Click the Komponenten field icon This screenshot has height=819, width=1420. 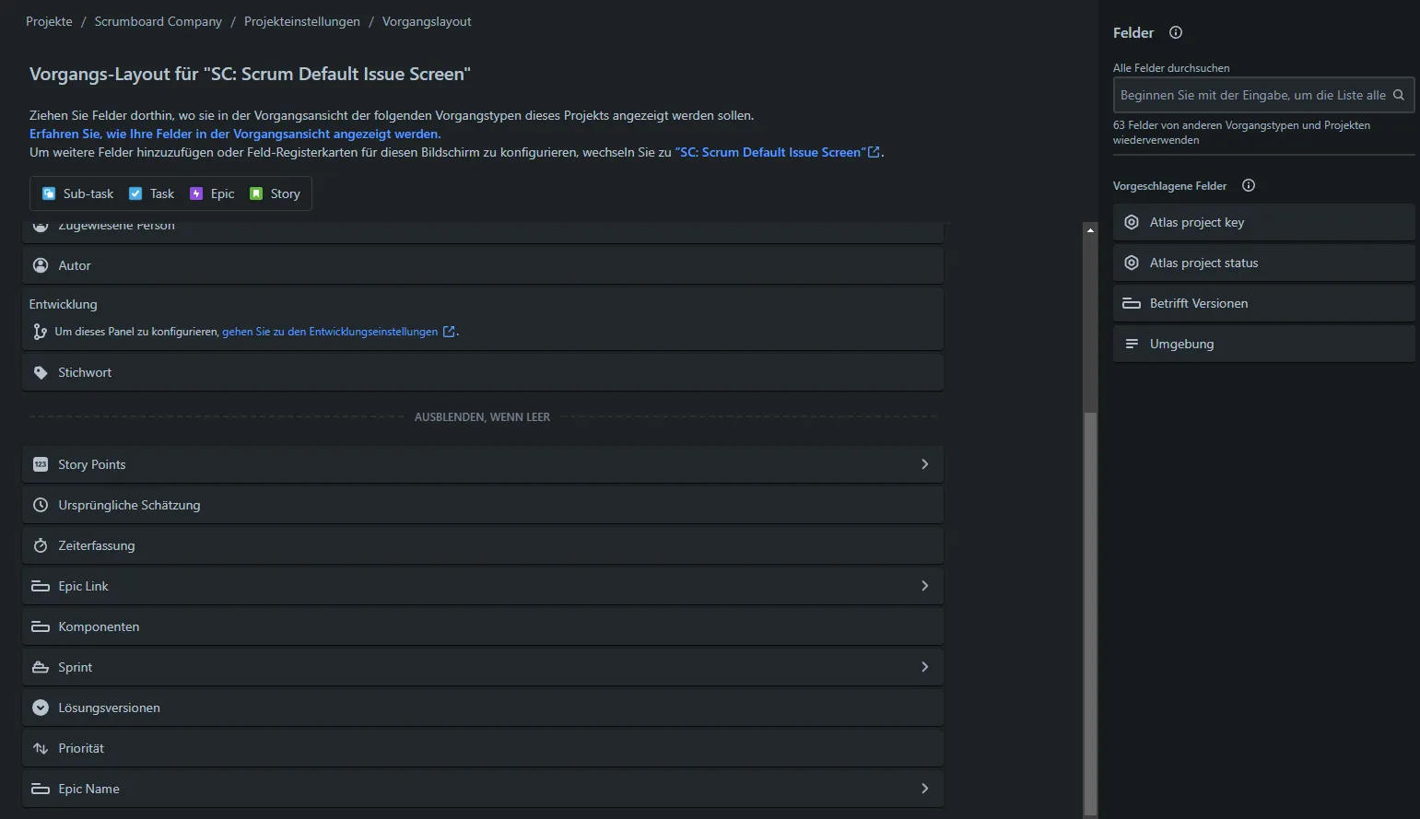41,626
